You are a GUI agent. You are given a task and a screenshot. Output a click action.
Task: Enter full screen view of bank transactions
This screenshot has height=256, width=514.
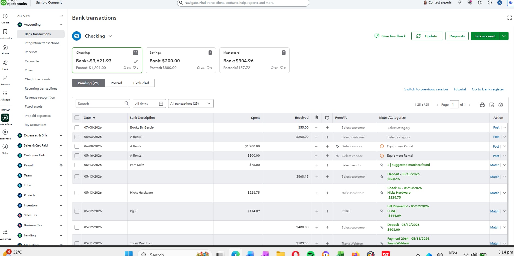[509, 18]
